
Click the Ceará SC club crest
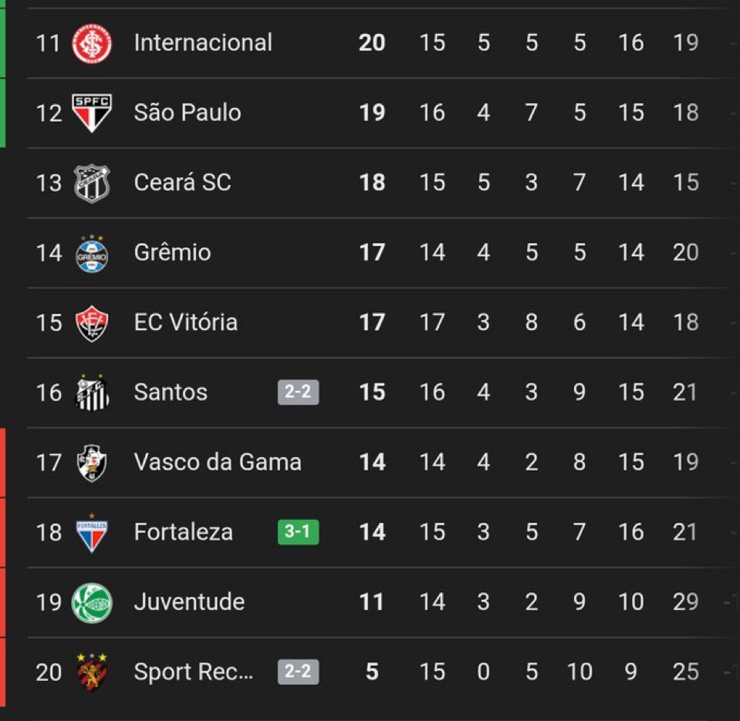pos(92,183)
